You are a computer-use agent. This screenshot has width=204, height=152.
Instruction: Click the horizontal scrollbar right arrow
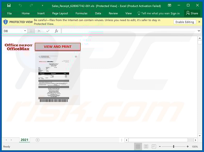pos(195,140)
